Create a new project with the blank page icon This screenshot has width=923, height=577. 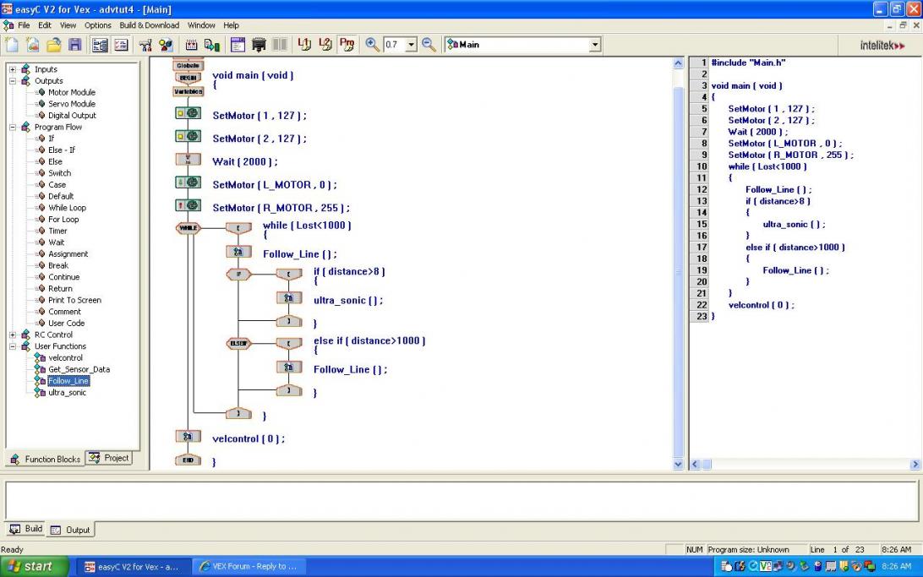(x=12, y=45)
